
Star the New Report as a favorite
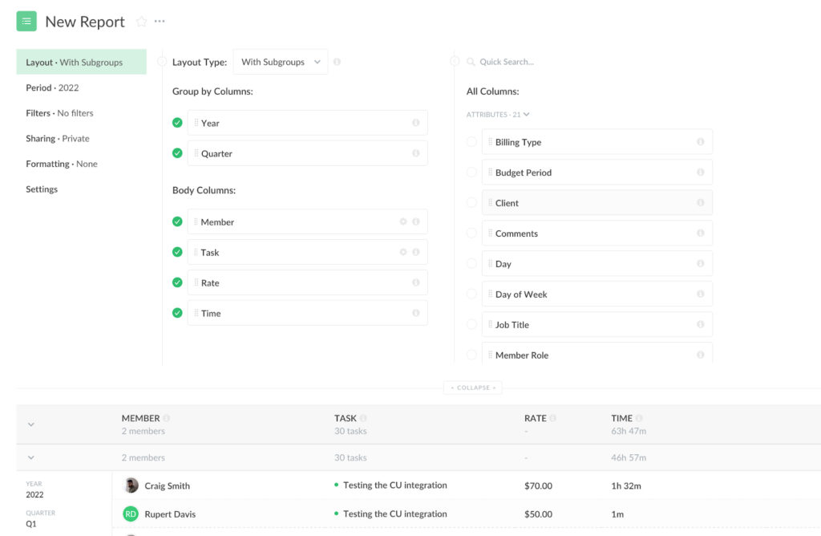tap(141, 21)
